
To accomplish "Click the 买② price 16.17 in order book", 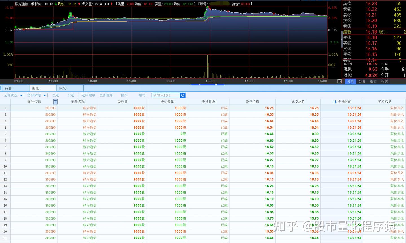I will point(371,43).
